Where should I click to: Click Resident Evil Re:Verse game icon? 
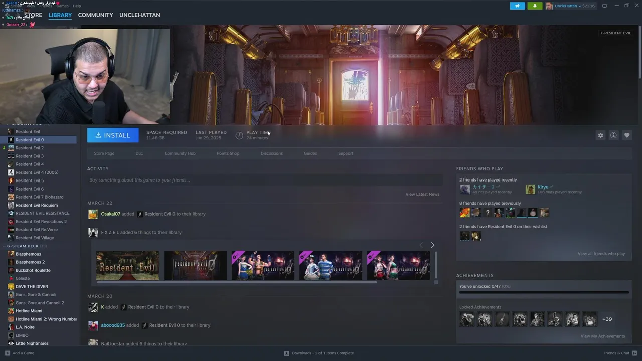coord(11,230)
